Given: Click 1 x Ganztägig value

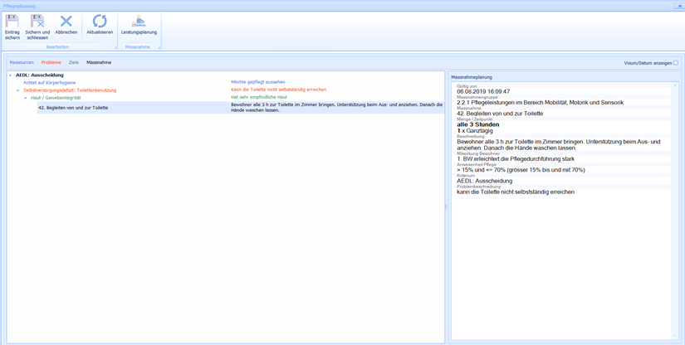Looking at the screenshot, I should [474, 131].
